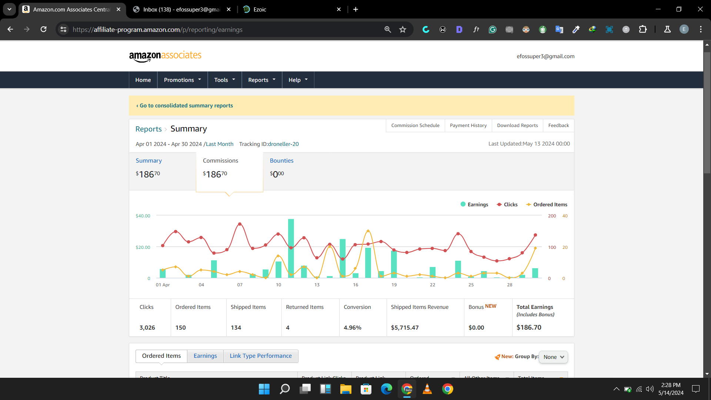Image resolution: width=711 pixels, height=400 pixels.
Task: Switch to the Inbox Gmail browser tab
Action: pyautogui.click(x=181, y=9)
